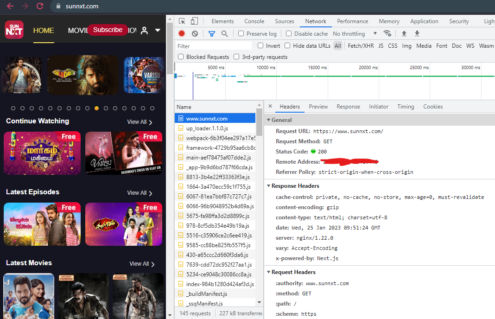Select the All request type filter
The image size is (495, 319).
pyautogui.click(x=338, y=45)
